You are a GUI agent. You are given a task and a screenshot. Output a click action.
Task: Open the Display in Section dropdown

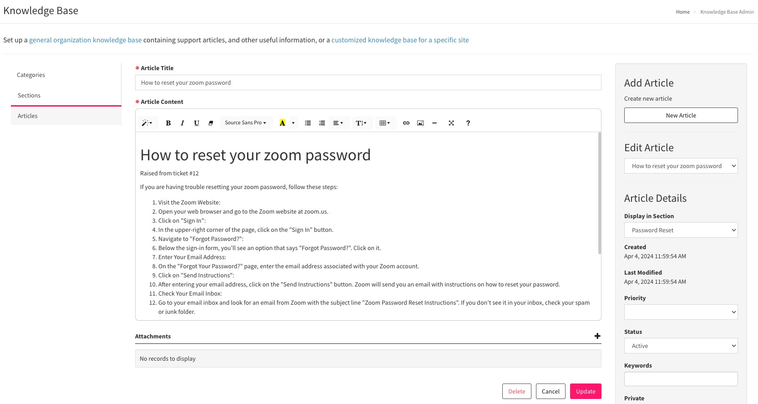[x=681, y=230]
